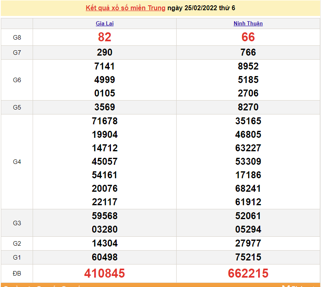Click the G7 number 290
321x287 pixels.
pos(104,52)
